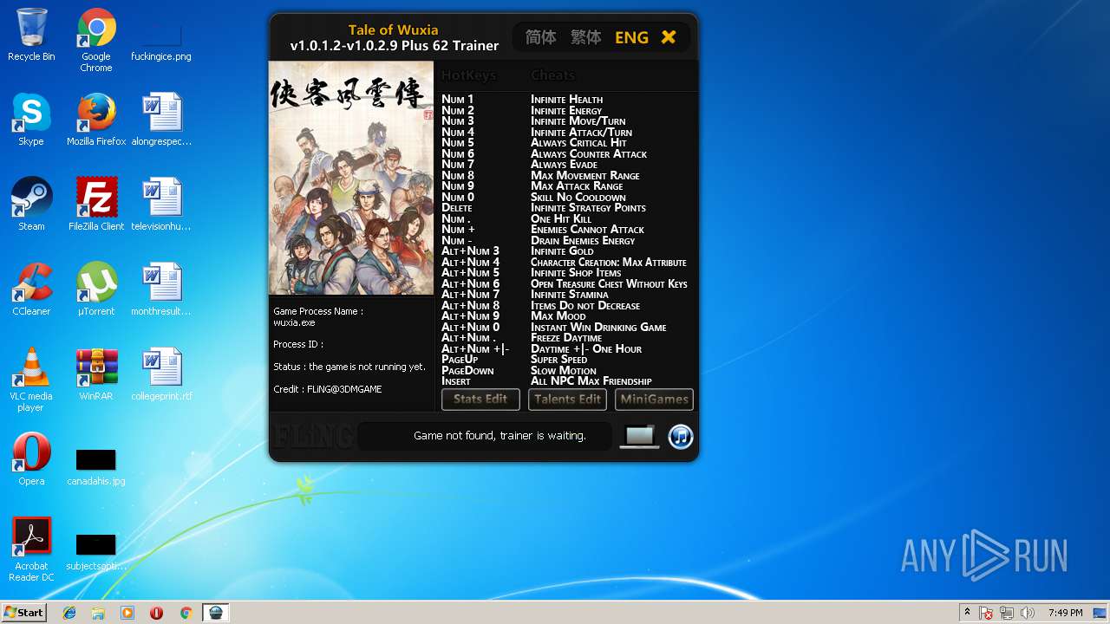
Task: Click All NPC Max Friendship cheat
Action: pos(591,381)
